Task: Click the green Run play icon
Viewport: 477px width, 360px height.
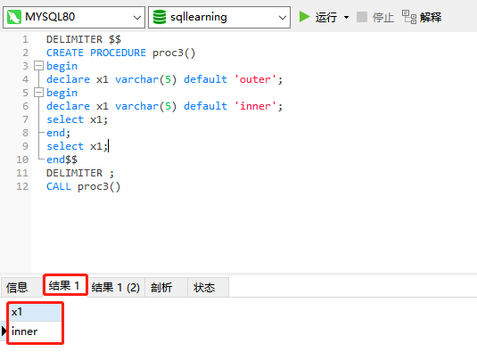Action: click(x=304, y=17)
